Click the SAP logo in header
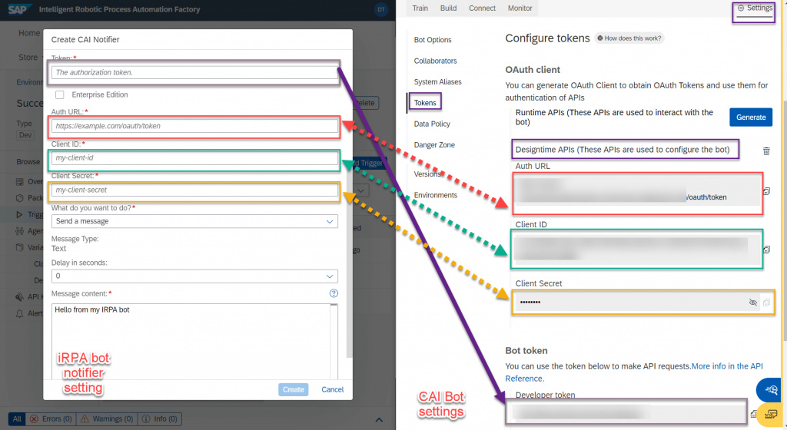This screenshot has width=787, height=430. [19, 9]
